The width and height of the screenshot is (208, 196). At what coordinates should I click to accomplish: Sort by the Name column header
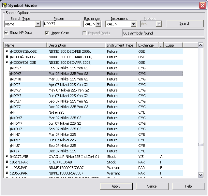(25, 45)
